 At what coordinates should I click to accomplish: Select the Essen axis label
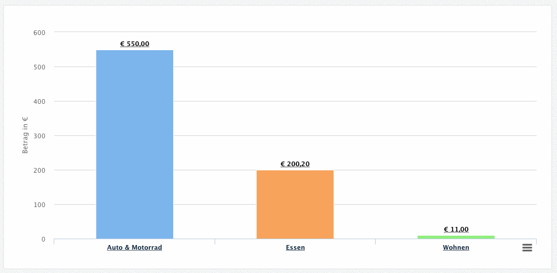(x=295, y=247)
